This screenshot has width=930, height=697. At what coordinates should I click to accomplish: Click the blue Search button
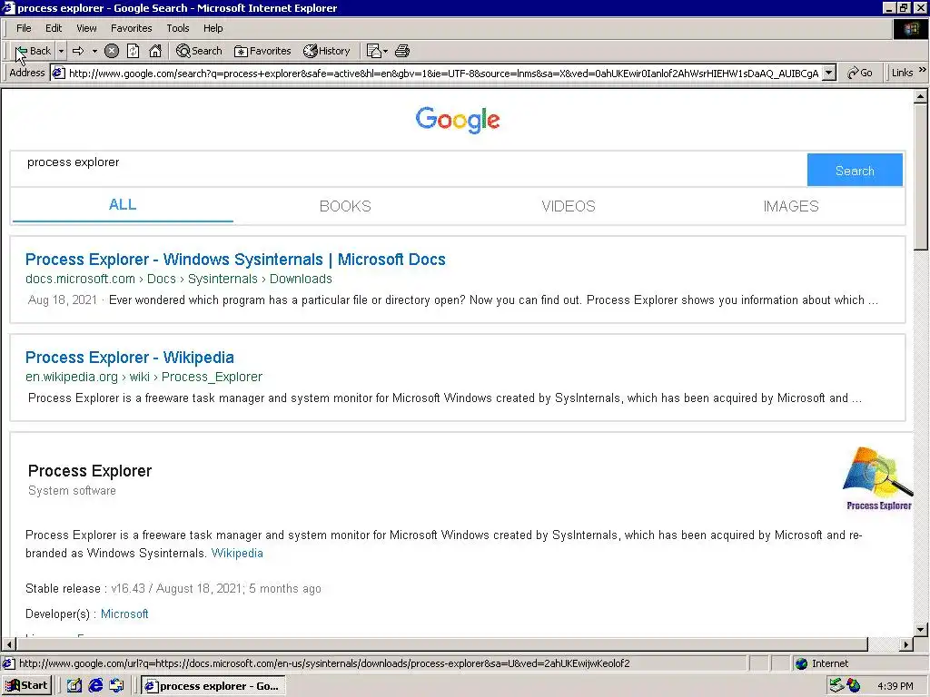click(x=855, y=170)
